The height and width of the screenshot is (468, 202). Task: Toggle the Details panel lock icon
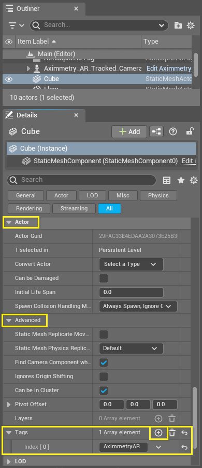click(x=190, y=131)
